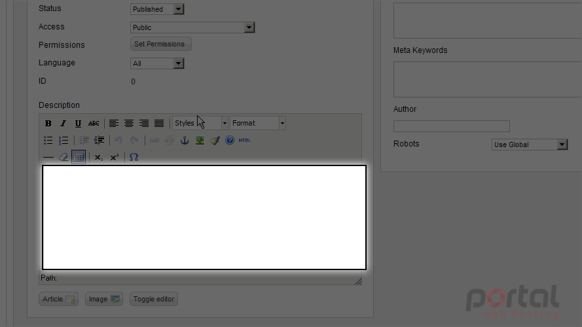The height and width of the screenshot is (327, 582).
Task: Click the Meta Keywords text box
Action: tap(488, 79)
